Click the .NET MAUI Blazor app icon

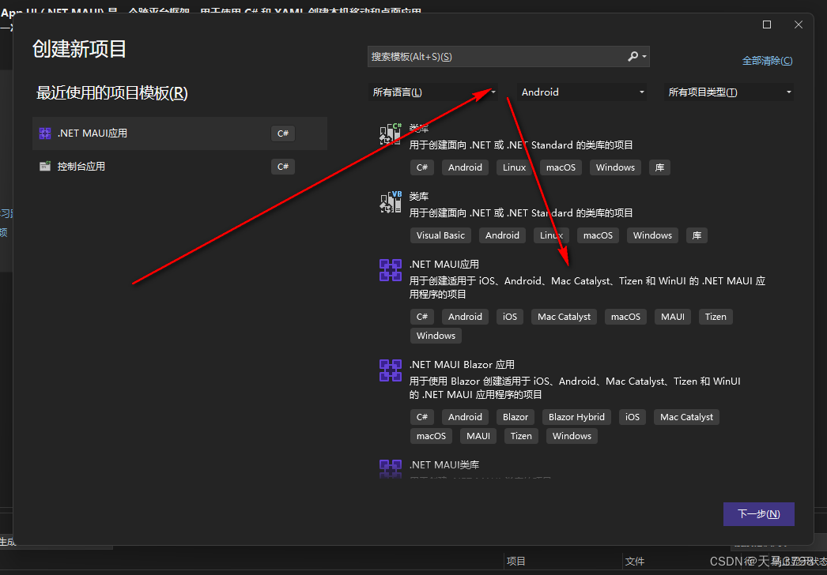[391, 370]
